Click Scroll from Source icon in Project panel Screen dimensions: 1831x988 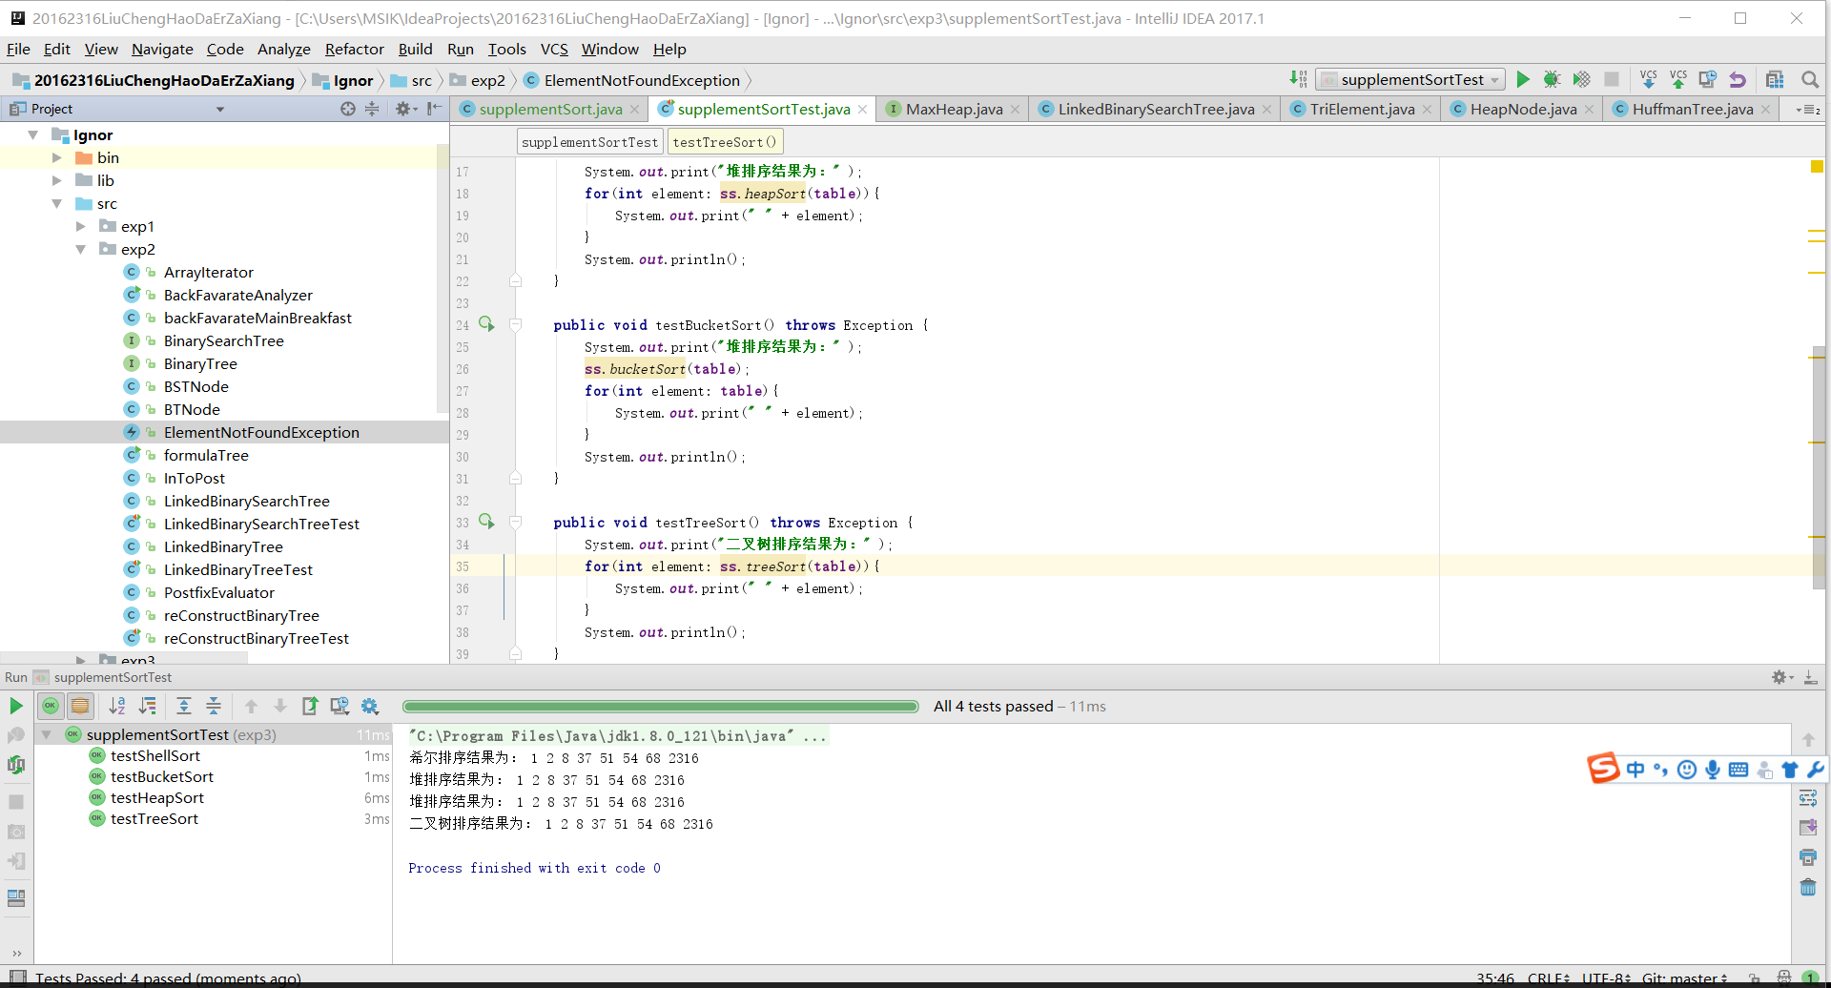pos(348,109)
